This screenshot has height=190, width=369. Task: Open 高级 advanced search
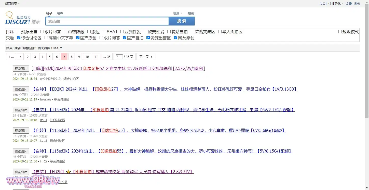click(191, 13)
